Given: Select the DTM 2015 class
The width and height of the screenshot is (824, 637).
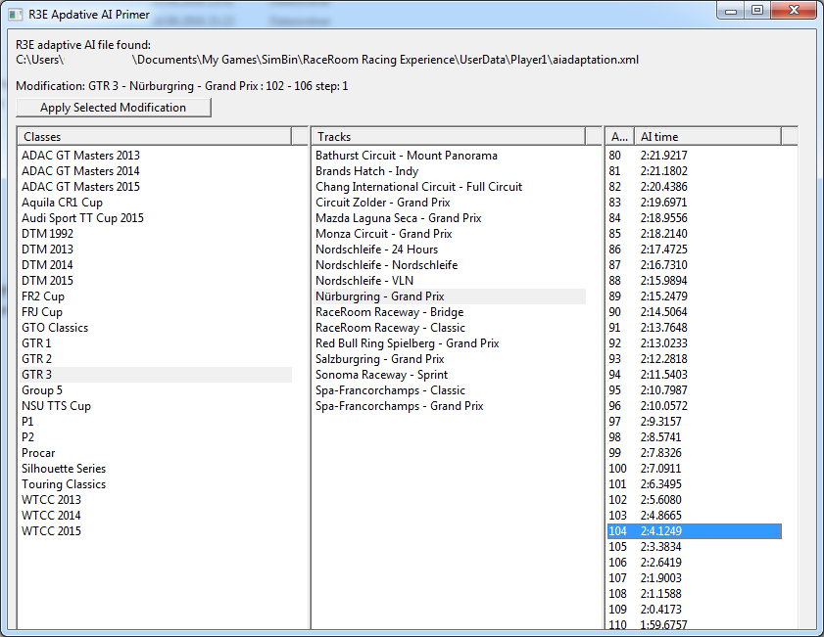Looking at the screenshot, I should [x=156, y=281].
